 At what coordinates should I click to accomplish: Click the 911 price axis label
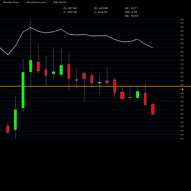pyautogui.click(x=182, y=27)
